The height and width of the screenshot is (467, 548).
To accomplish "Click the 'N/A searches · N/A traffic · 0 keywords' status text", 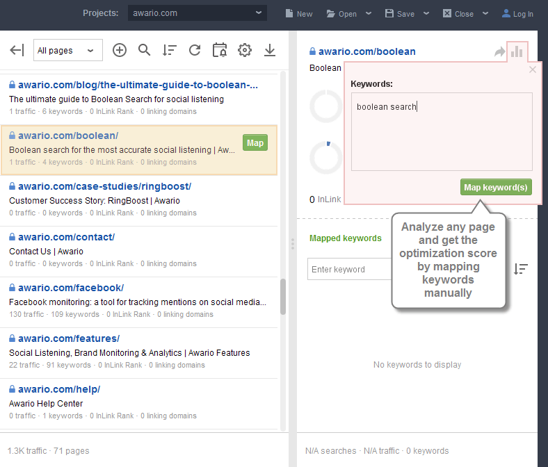I will pyautogui.click(x=377, y=451).
